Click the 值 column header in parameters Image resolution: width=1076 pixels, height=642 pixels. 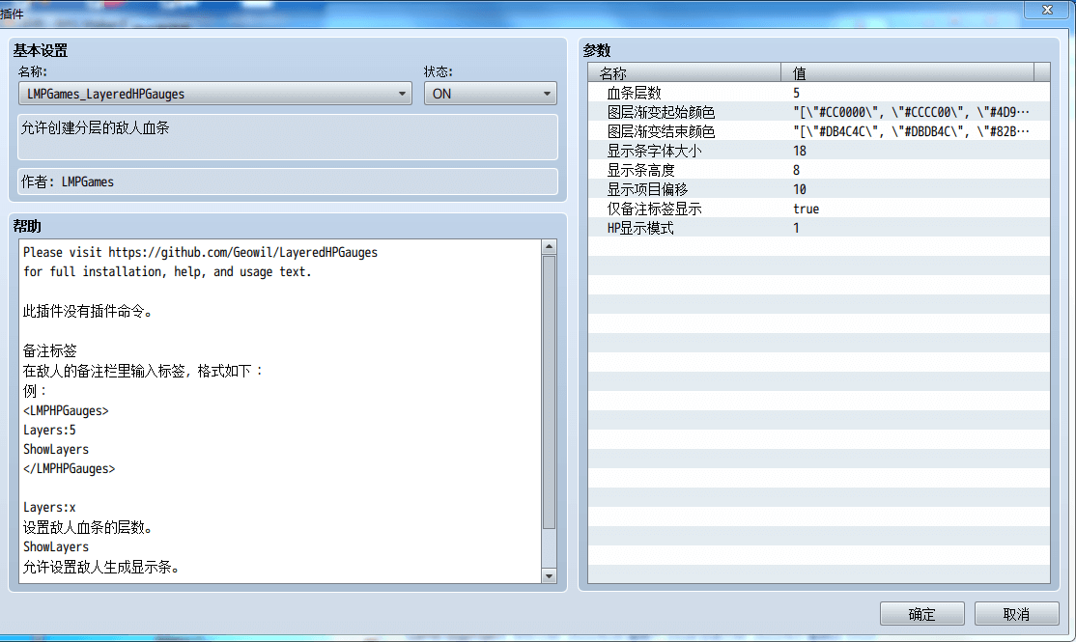click(x=907, y=72)
